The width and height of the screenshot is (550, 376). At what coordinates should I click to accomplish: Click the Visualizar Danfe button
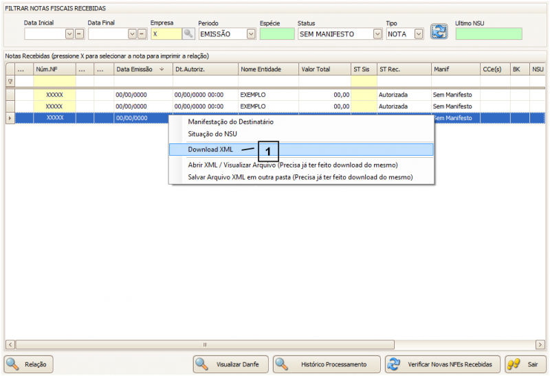pos(230,364)
